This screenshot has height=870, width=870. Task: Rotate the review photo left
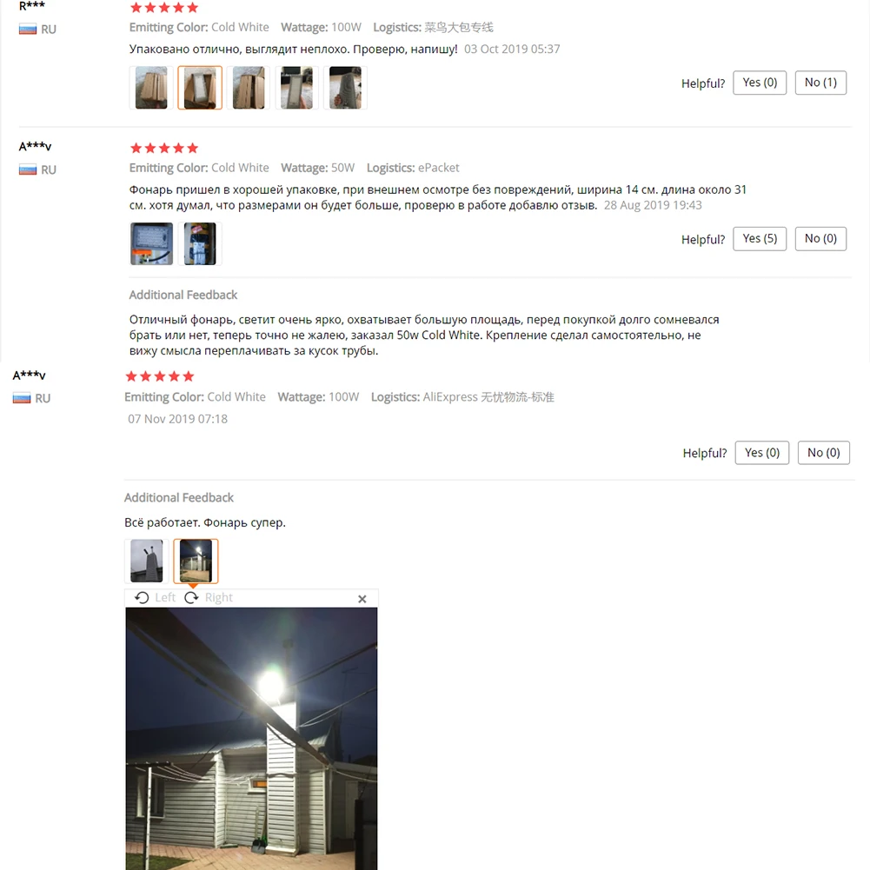coord(155,598)
